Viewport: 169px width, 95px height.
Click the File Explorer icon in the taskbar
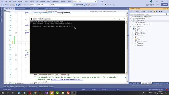click(x=63, y=93)
